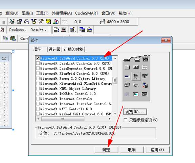Open the Results dropdown

tap(39, 30)
